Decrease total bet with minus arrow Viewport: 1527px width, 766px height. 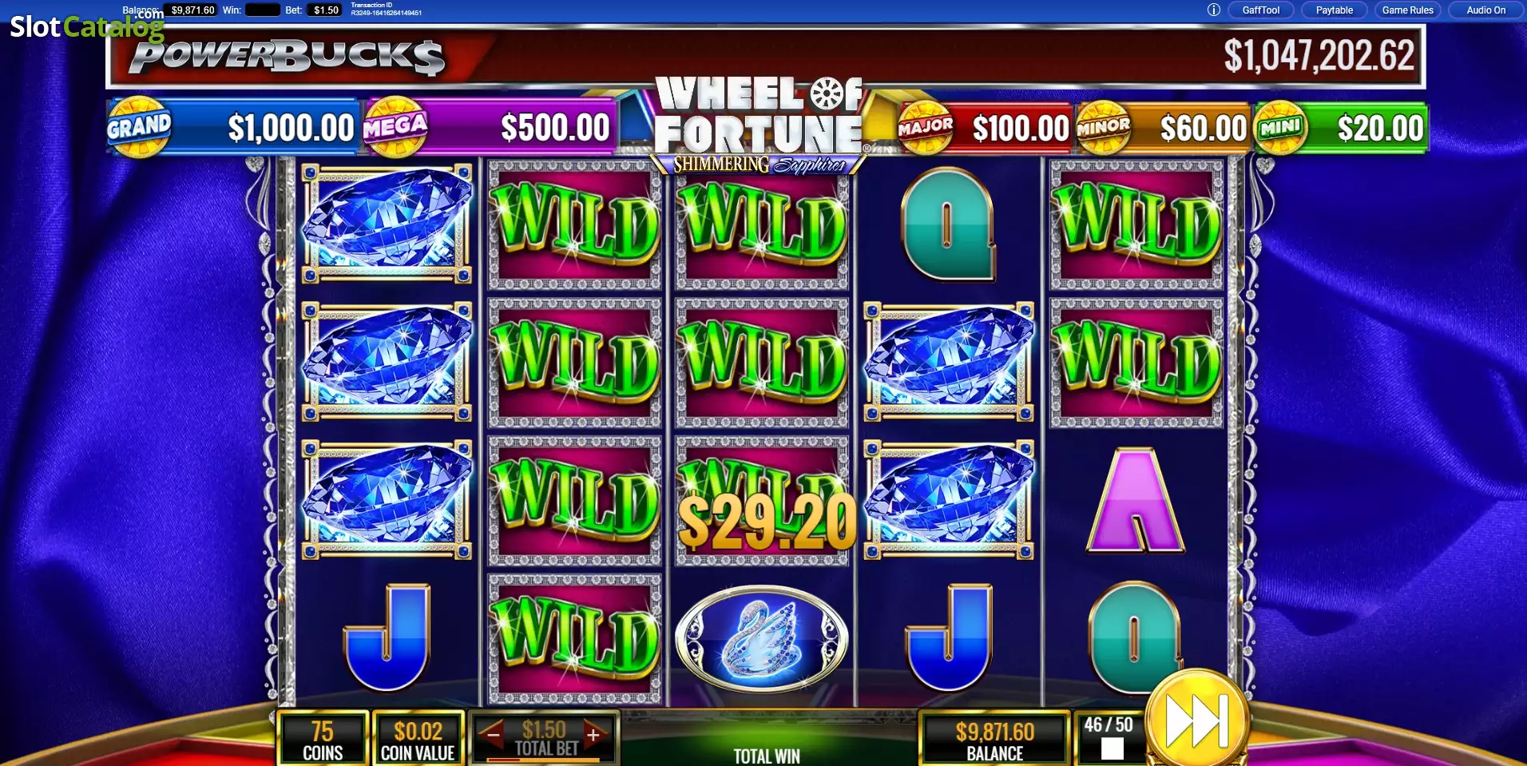tap(494, 734)
